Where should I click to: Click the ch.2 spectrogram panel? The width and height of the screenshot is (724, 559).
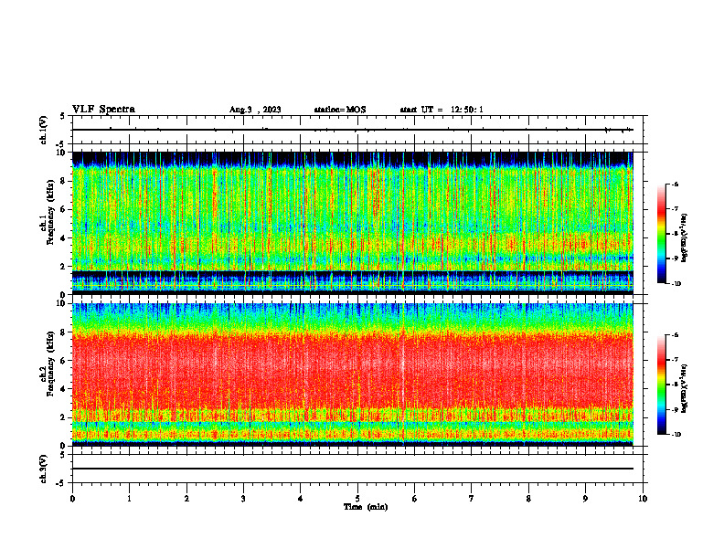353,374
